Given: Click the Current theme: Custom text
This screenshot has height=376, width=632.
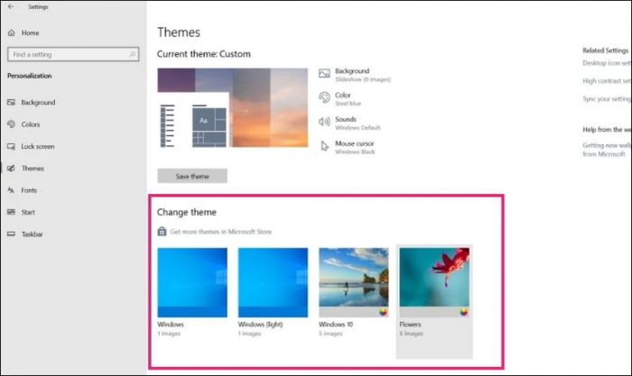Looking at the screenshot, I should [203, 54].
